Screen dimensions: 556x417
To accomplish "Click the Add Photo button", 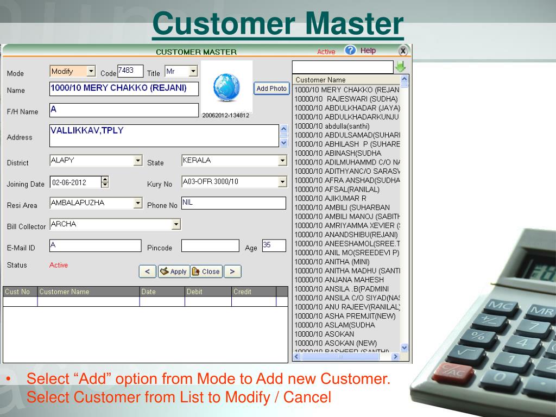I will 271,89.
